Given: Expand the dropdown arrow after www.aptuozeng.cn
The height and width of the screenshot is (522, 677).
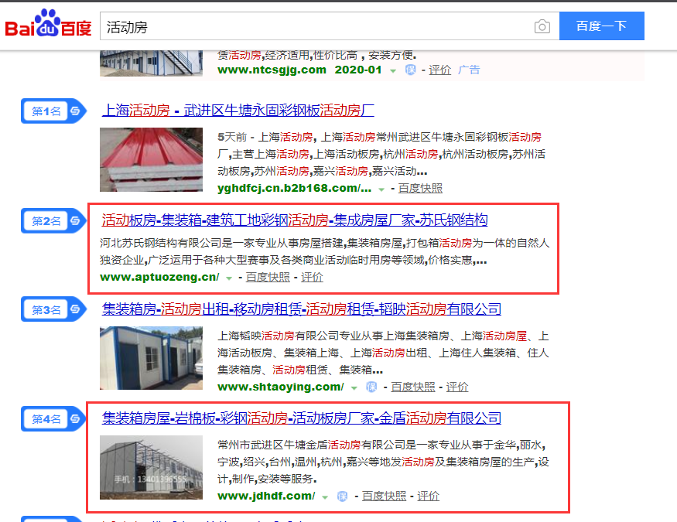Looking at the screenshot, I should pyautogui.click(x=229, y=278).
